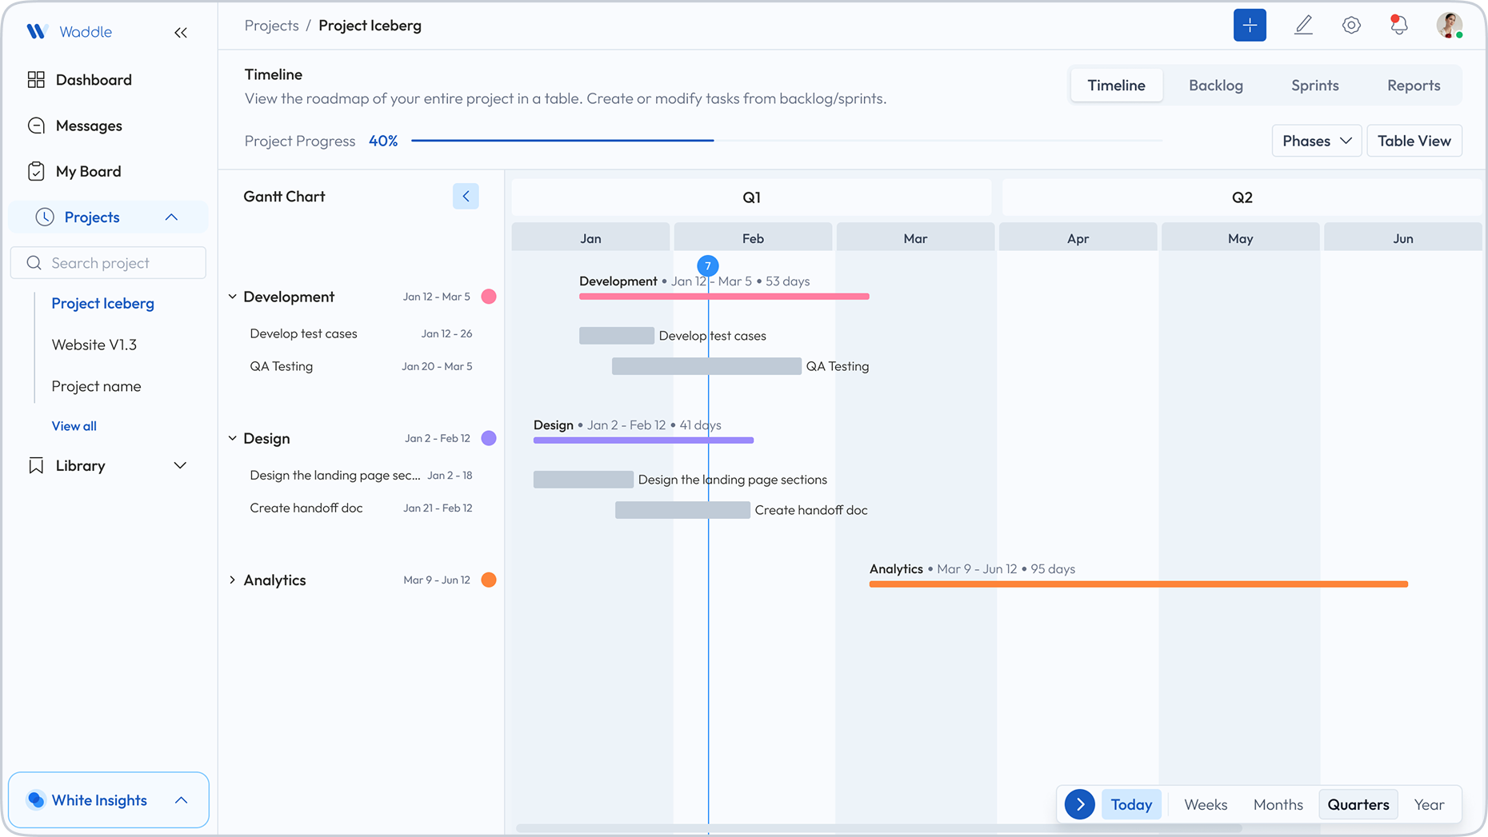The width and height of the screenshot is (1488, 837).
Task: Switch to the Backlog tab
Action: point(1215,86)
